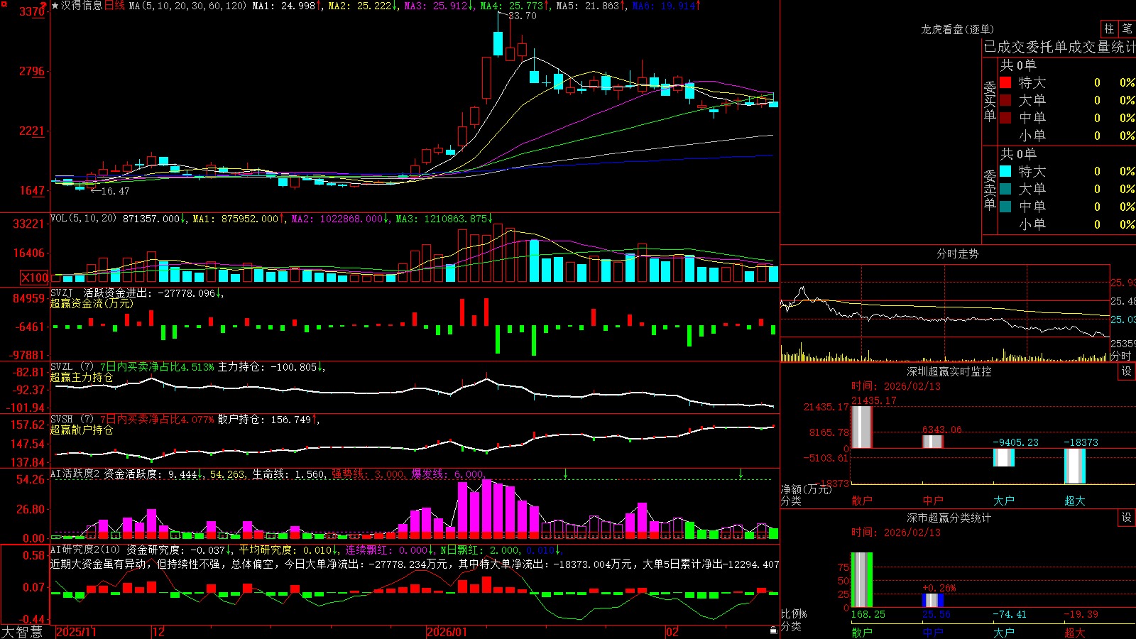Click the cyan 特大 sell-order swatch
Image resolution: width=1136 pixels, height=639 pixels.
(1005, 171)
